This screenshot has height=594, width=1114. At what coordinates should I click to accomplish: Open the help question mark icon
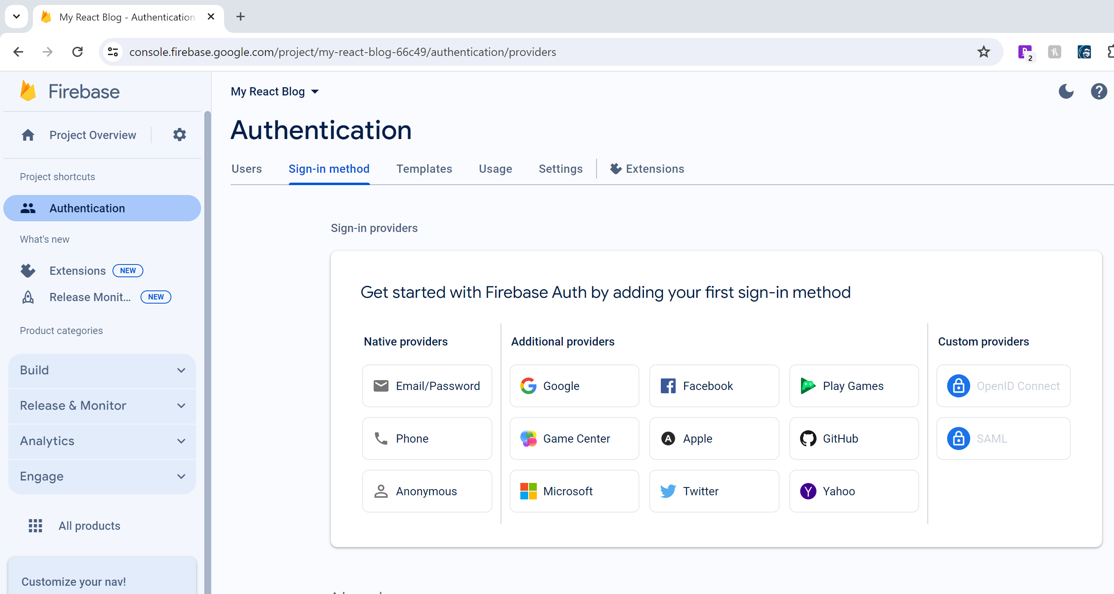tap(1098, 91)
